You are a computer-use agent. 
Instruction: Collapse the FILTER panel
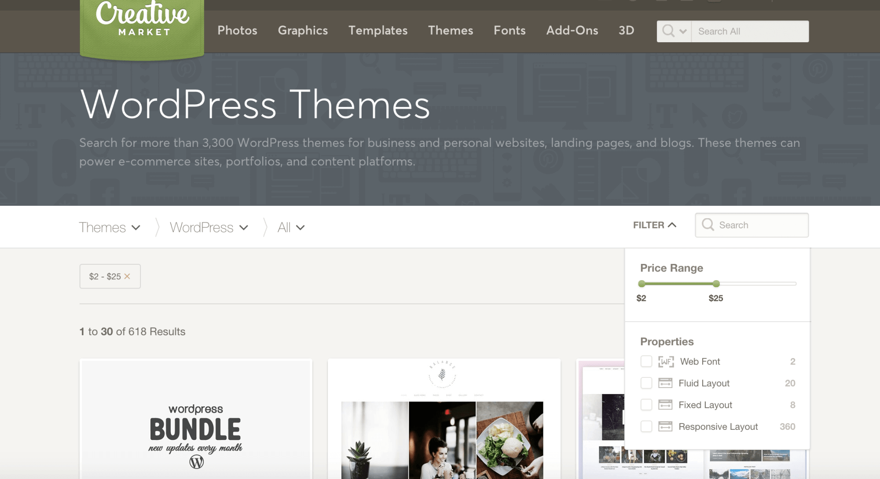pyautogui.click(x=655, y=225)
